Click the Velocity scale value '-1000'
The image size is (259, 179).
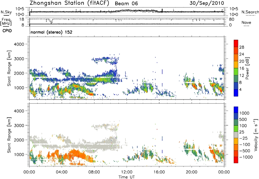(246, 157)
